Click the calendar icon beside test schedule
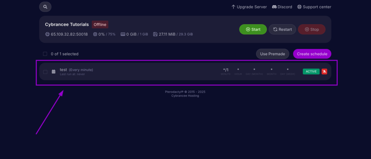Viewport: 371px width, 159px height. (x=54, y=72)
